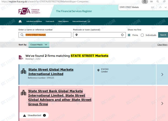Screen dimensions: 168x121
Task: Focus the name or reference number field
Action: click(x=45, y=35)
